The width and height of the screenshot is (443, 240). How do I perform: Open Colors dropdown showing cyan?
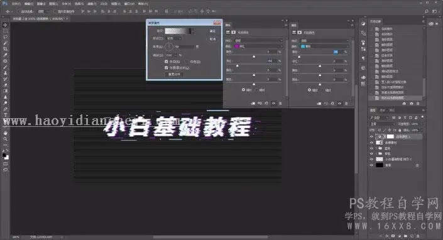(x=325, y=46)
